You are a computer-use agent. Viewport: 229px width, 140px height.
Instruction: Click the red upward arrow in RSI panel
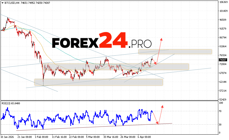(160, 114)
